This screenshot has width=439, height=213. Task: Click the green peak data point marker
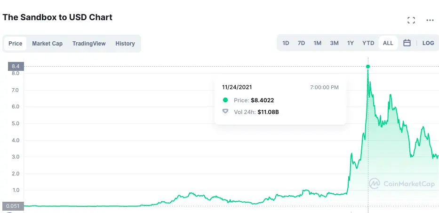tap(368, 67)
